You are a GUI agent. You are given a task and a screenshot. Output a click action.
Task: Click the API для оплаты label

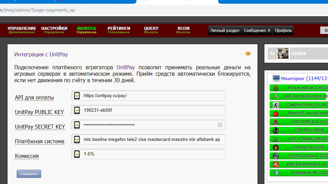pyautogui.click(x=34, y=98)
